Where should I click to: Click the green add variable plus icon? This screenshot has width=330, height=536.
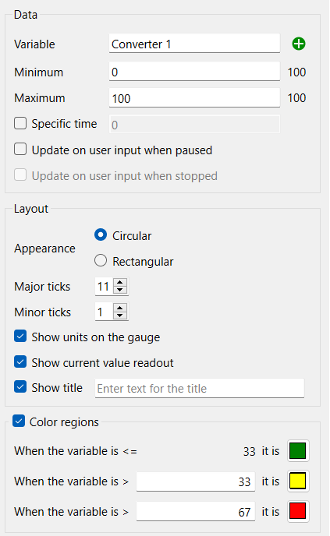click(299, 44)
